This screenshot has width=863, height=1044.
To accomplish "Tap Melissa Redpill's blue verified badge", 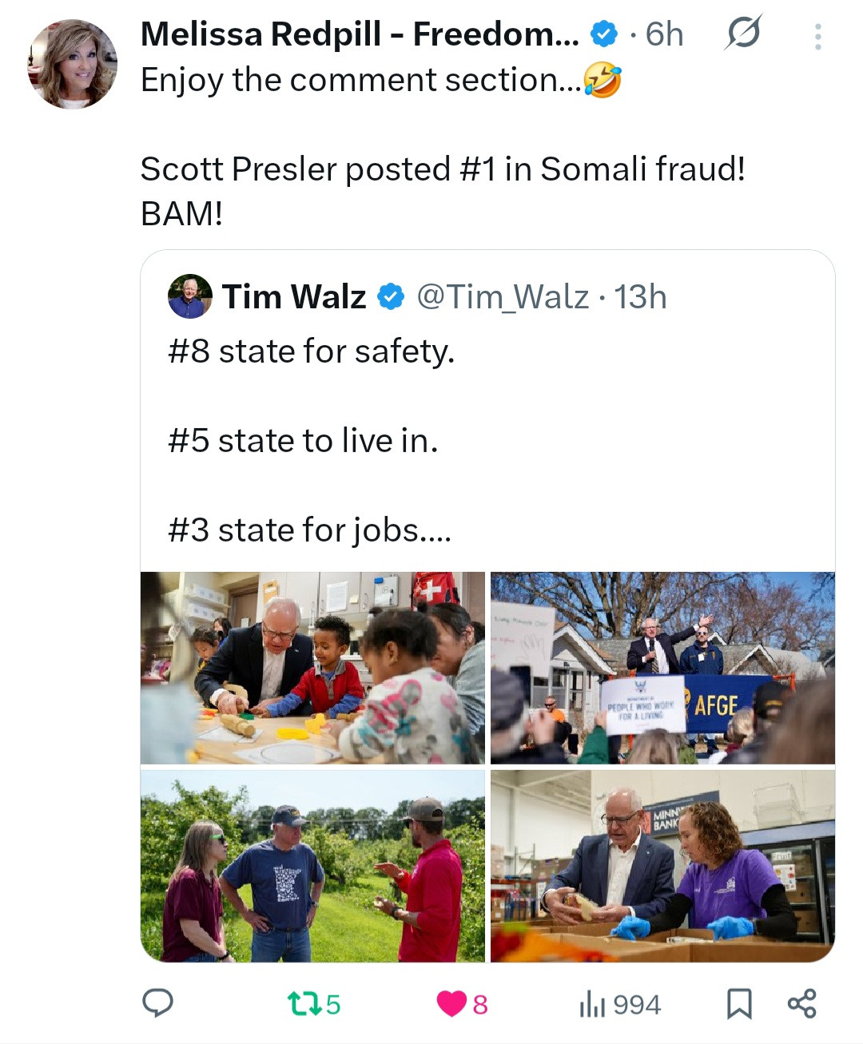I will tap(604, 34).
